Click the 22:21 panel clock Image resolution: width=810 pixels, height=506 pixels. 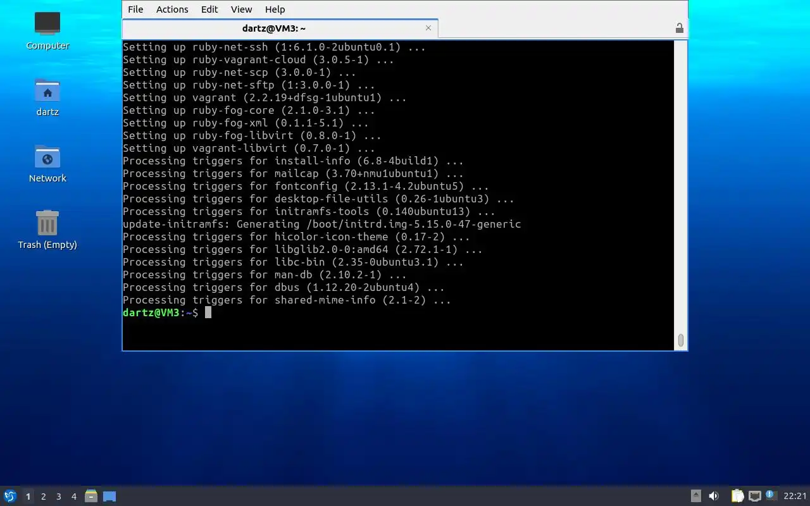tap(795, 497)
